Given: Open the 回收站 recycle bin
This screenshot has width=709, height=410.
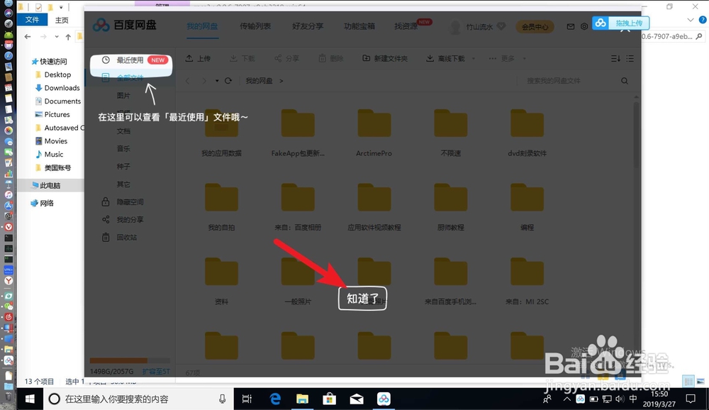Looking at the screenshot, I should (120, 237).
